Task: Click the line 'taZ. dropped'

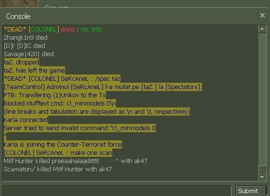Action: coord(21,62)
